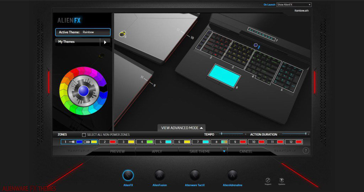364x192 pixels.
Task: Open the Alienware TactX module
Action: click(194, 175)
